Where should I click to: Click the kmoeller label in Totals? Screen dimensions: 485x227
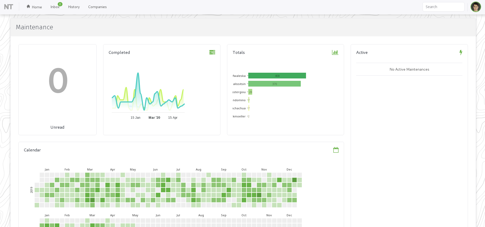coord(239,116)
